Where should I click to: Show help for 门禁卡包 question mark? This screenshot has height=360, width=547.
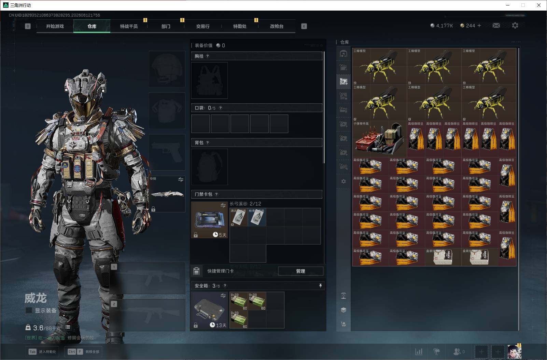tap(216, 194)
